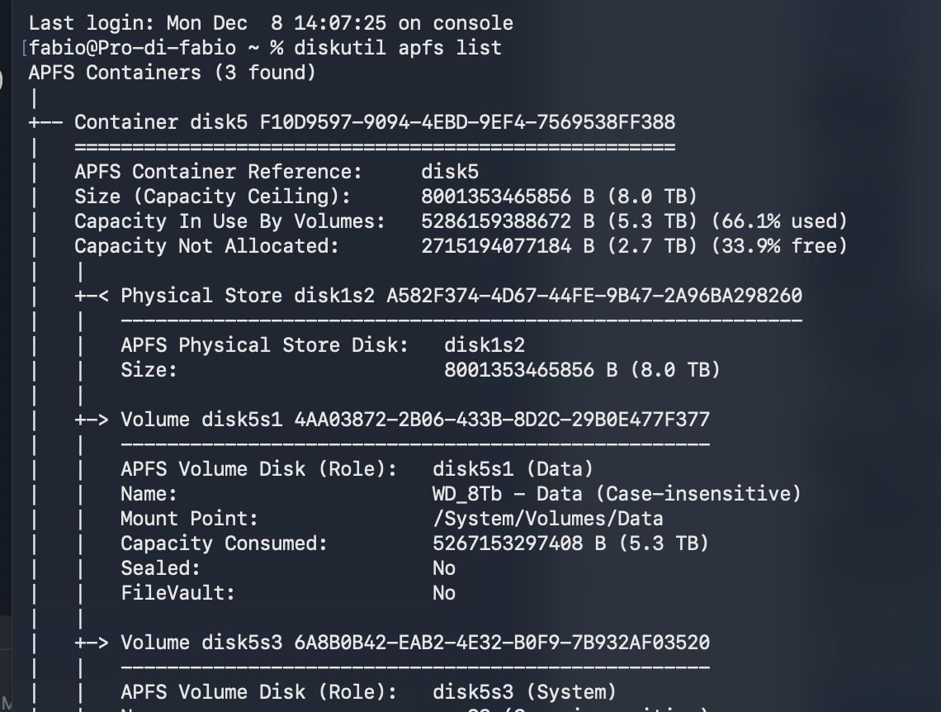This screenshot has width=941, height=712.
Task: Click the Container disk5 UUID F10D9597 line
Action: click(x=467, y=122)
